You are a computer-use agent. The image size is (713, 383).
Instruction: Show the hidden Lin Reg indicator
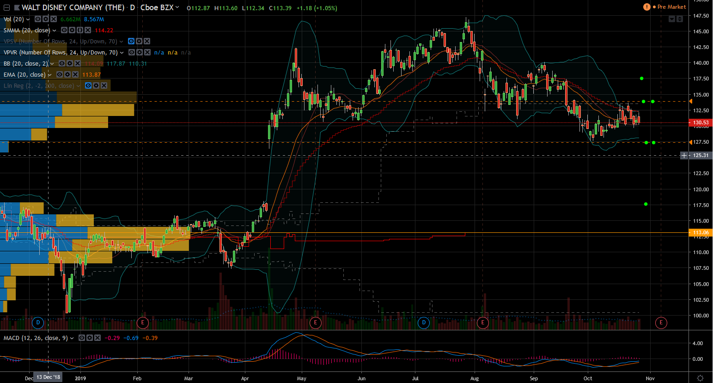click(88, 85)
